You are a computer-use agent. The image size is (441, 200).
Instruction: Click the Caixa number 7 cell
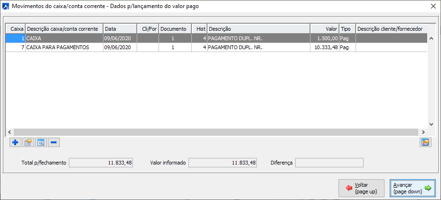coord(16,47)
